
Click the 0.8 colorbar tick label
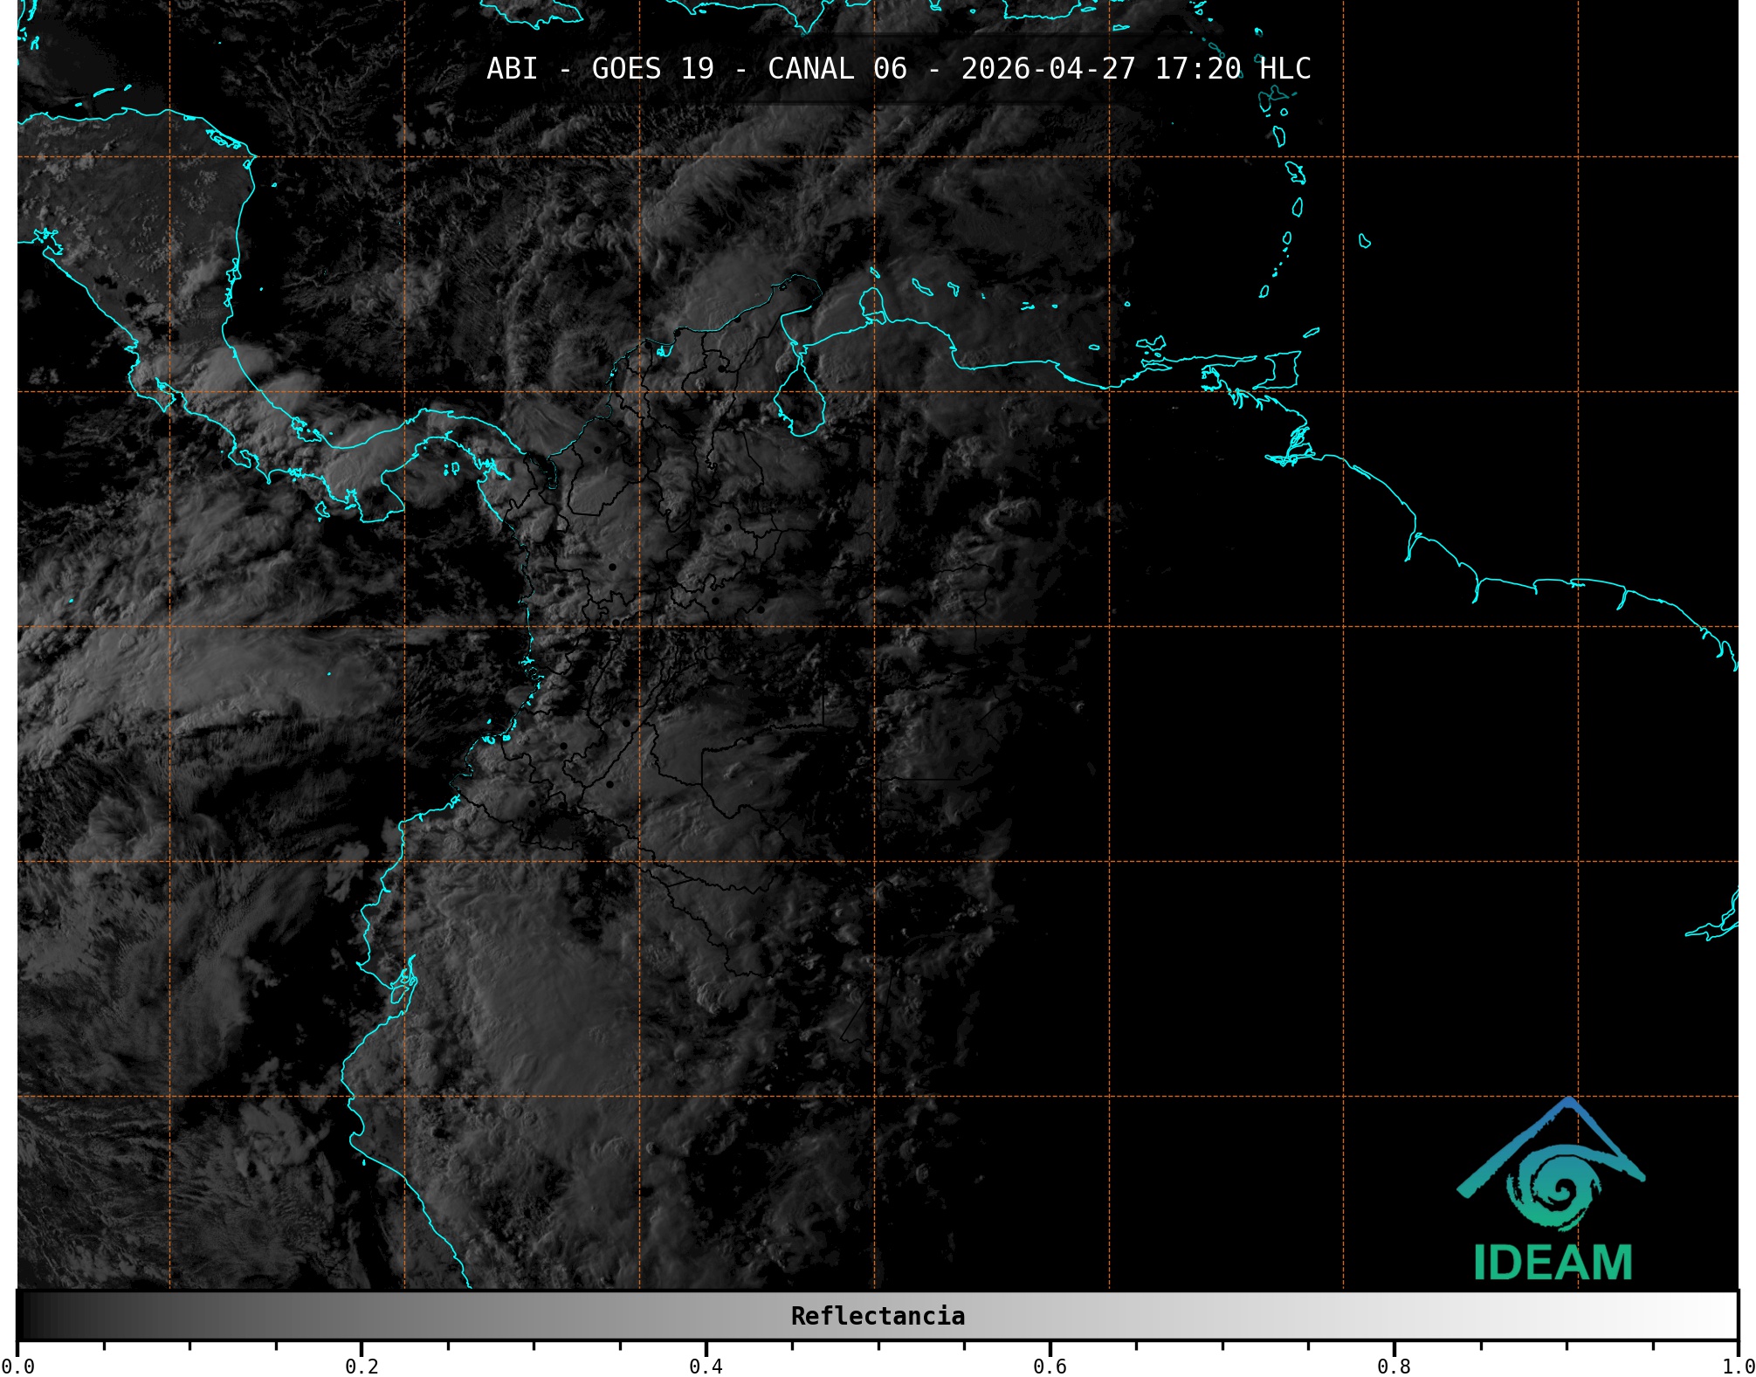pyautogui.click(x=1394, y=1367)
